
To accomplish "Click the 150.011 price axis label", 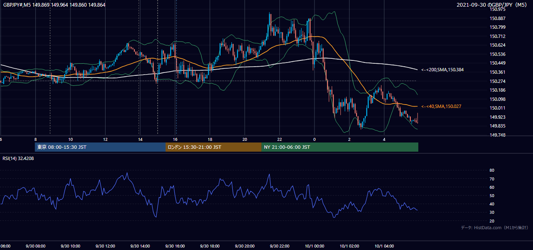I will [498, 108].
